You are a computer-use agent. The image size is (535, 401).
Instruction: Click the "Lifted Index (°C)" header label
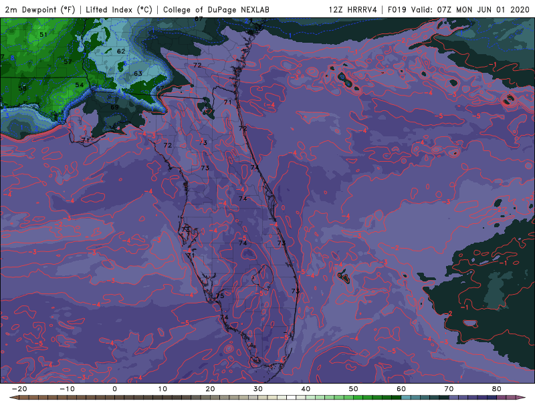pyautogui.click(x=119, y=9)
